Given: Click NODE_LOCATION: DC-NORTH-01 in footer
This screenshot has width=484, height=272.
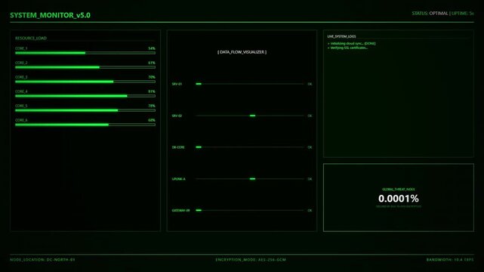Looking at the screenshot, I should coord(42,260).
